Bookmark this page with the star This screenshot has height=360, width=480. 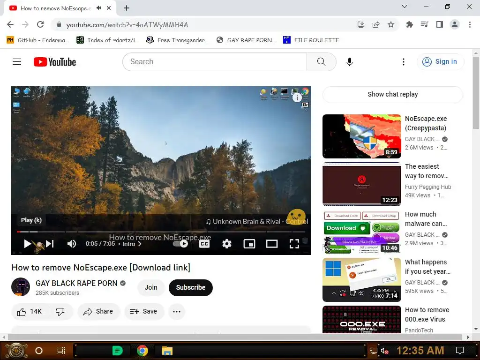pos(391,24)
